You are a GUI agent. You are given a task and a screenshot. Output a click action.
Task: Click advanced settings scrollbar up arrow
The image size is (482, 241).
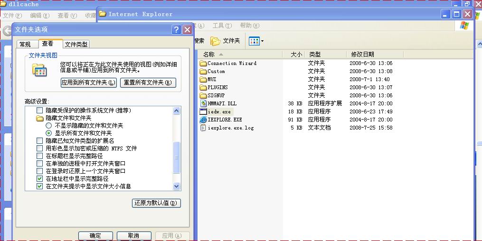177,111
